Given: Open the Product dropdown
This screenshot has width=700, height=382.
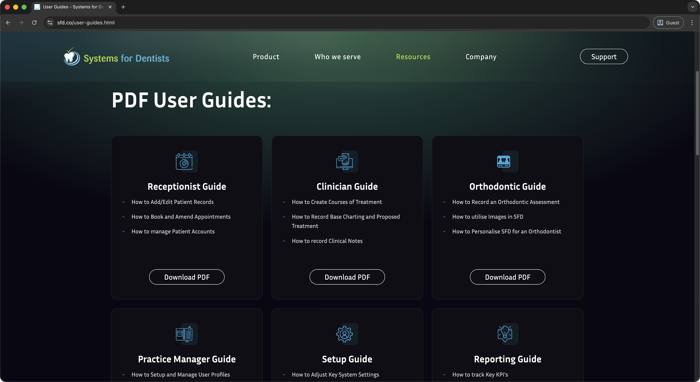Looking at the screenshot, I should [x=266, y=56].
